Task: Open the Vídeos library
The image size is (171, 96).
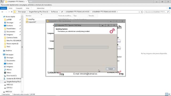Action: pyautogui.click(x=9, y=73)
